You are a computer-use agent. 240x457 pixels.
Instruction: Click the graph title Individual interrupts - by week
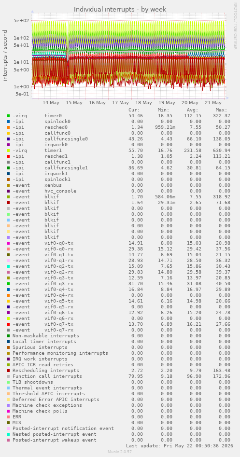pos(120,9)
